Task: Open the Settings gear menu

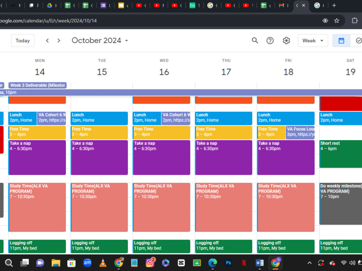Action: (286, 40)
